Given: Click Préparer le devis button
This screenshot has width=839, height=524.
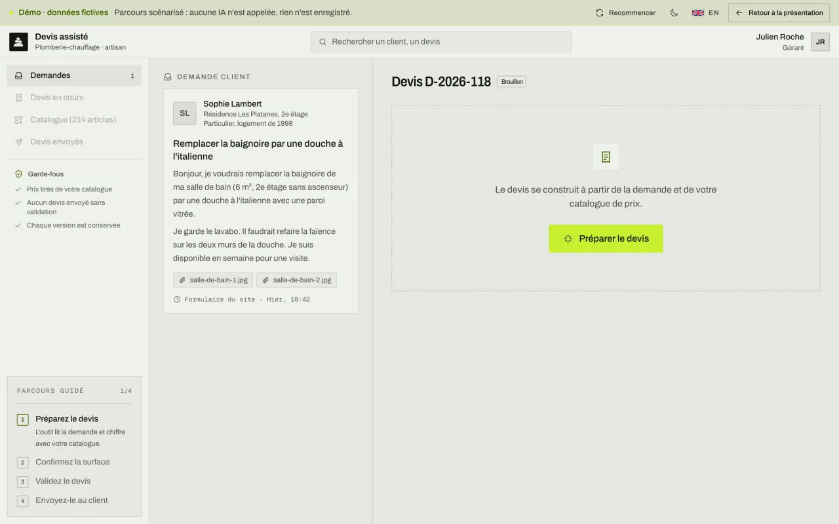Looking at the screenshot, I should click(606, 238).
